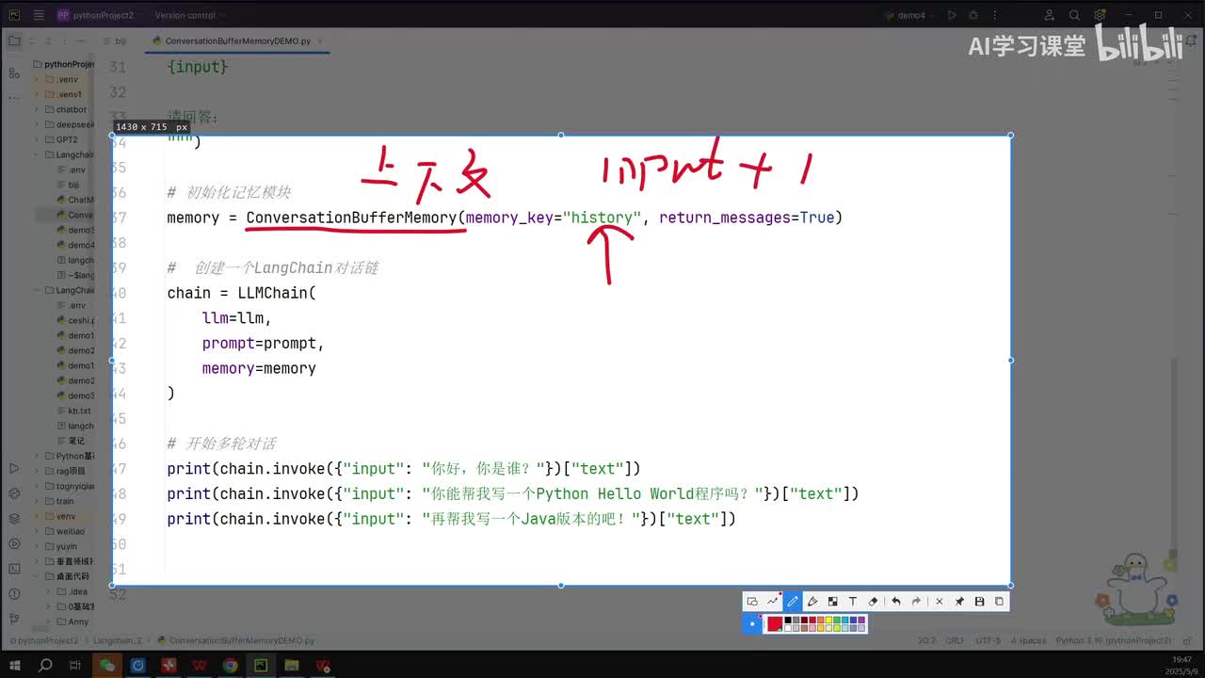Choose the pen stroke size dot

point(752,623)
